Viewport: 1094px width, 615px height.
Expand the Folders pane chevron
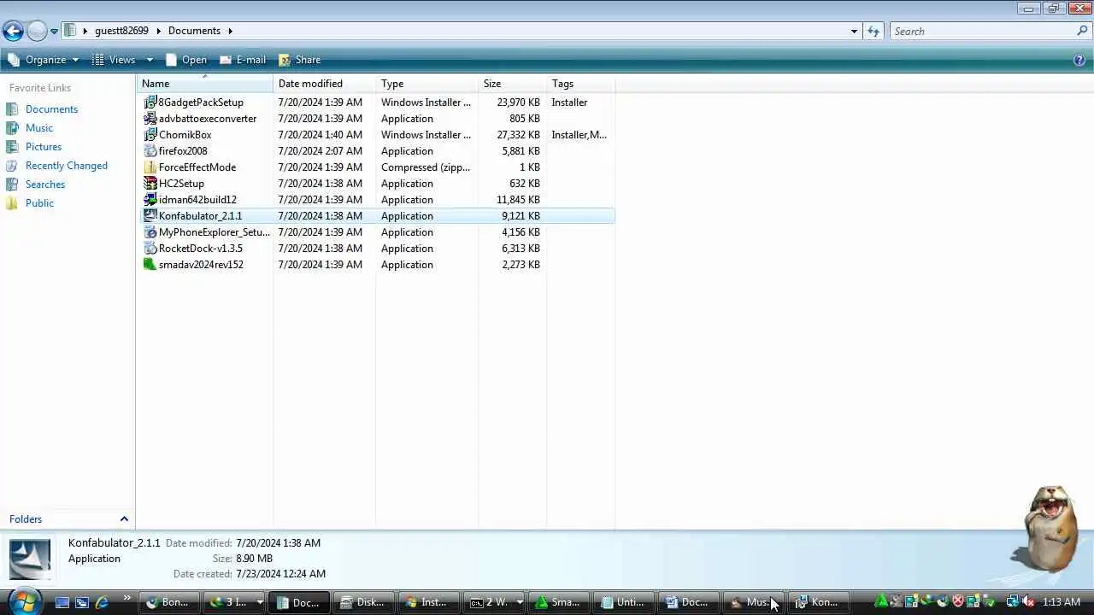[124, 519]
